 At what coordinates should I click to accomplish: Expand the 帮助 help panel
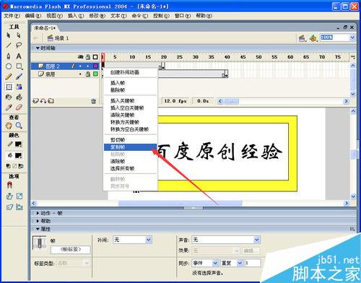click(38, 221)
